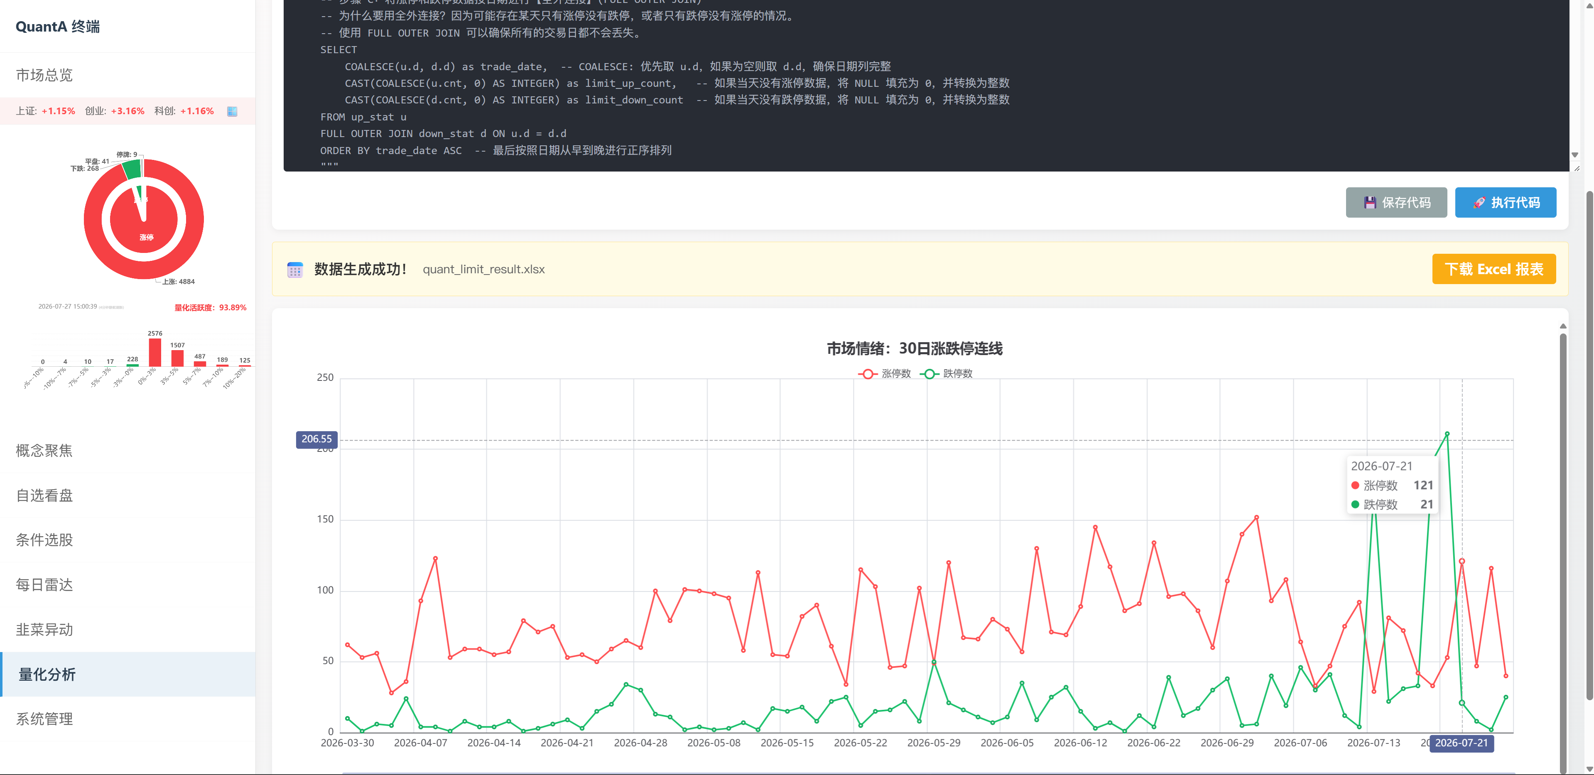Click the small index chart icon
The width and height of the screenshot is (1594, 775).
click(232, 111)
